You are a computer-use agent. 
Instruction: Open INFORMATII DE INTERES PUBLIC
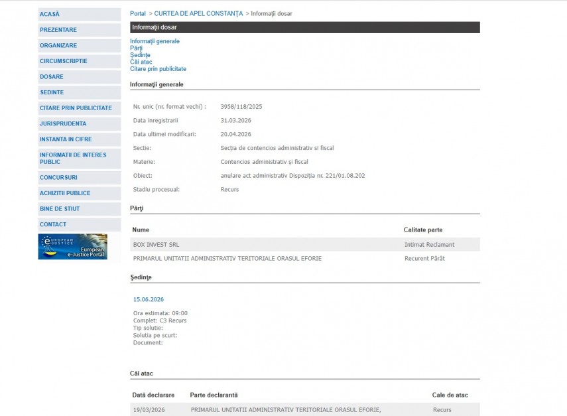[72, 158]
